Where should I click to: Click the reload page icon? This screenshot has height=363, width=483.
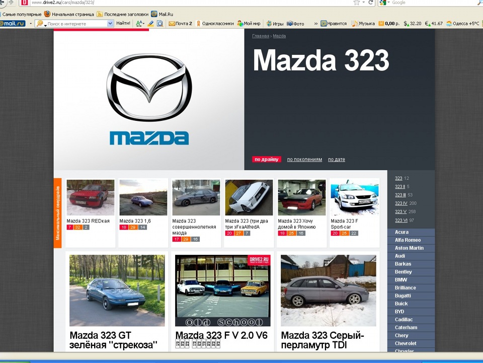[x=371, y=3]
